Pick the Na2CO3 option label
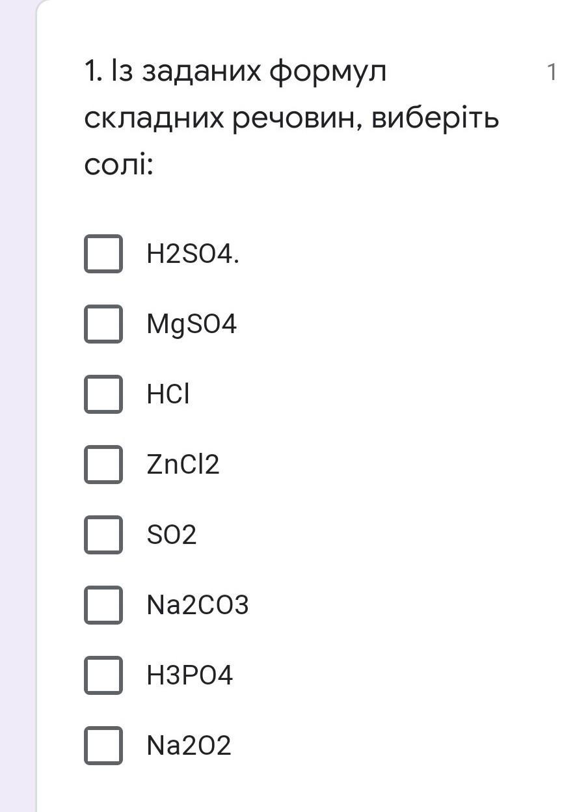 198,606
